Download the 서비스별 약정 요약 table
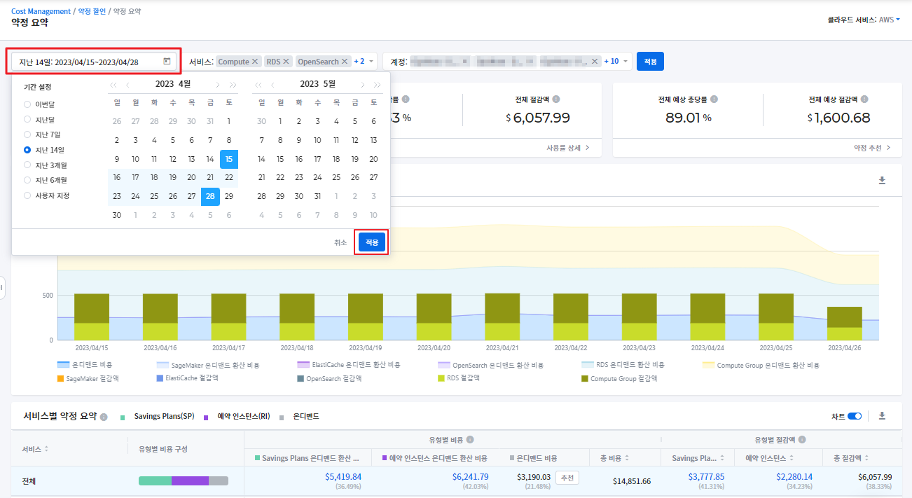The height and width of the screenshot is (498, 912). pos(882,416)
